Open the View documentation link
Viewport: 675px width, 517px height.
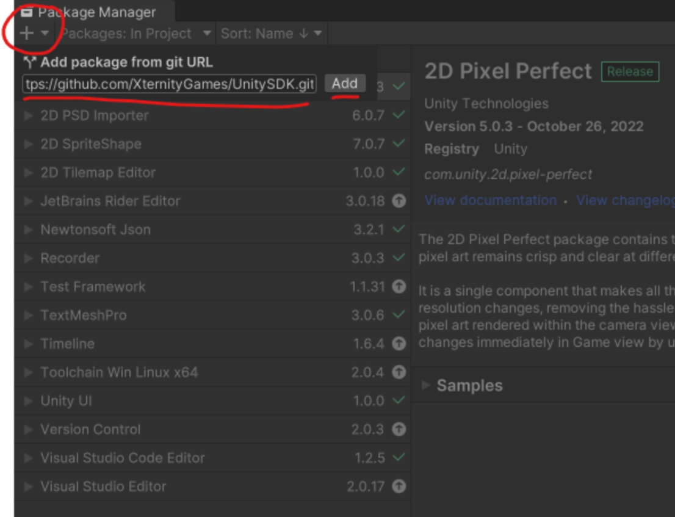pyautogui.click(x=490, y=200)
